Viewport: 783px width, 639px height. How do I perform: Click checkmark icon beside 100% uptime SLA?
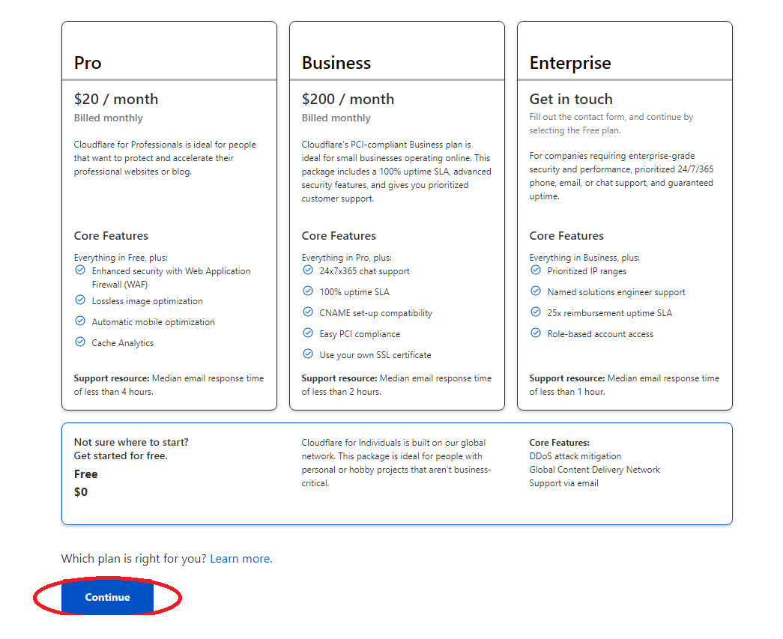[308, 291]
